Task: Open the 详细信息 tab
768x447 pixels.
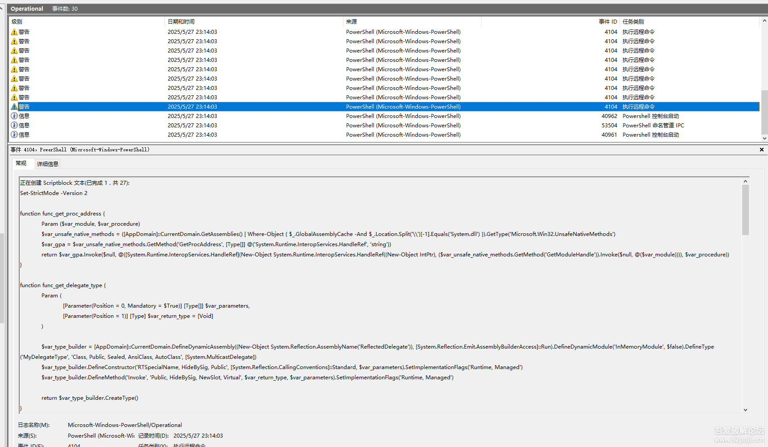Action: point(48,164)
